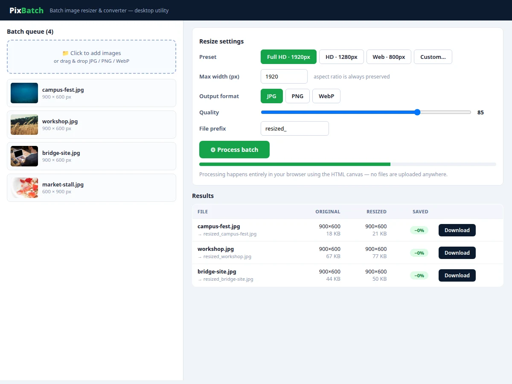Select the workshop.jpg wheat thumbnail

coord(24,125)
